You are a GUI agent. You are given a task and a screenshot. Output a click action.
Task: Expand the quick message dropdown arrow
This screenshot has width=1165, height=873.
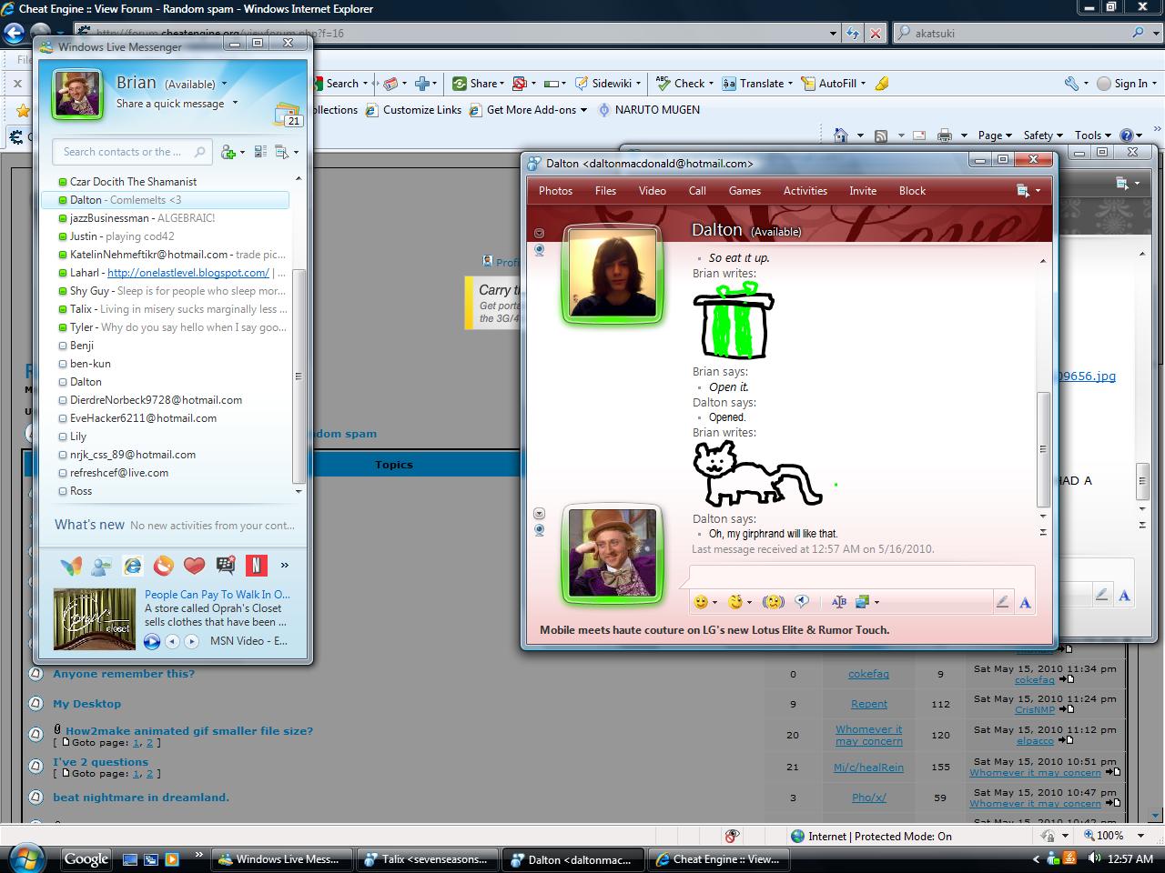pos(235,103)
